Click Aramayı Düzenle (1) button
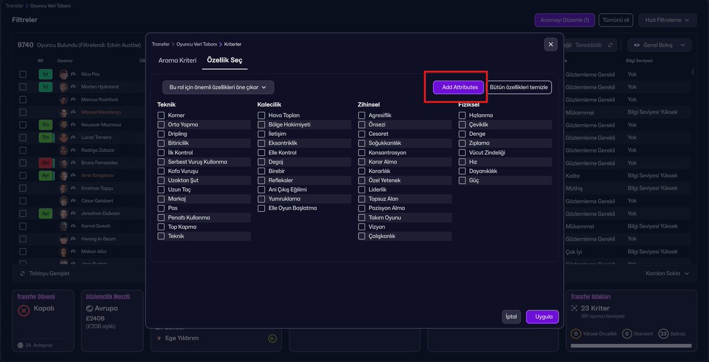 click(564, 20)
